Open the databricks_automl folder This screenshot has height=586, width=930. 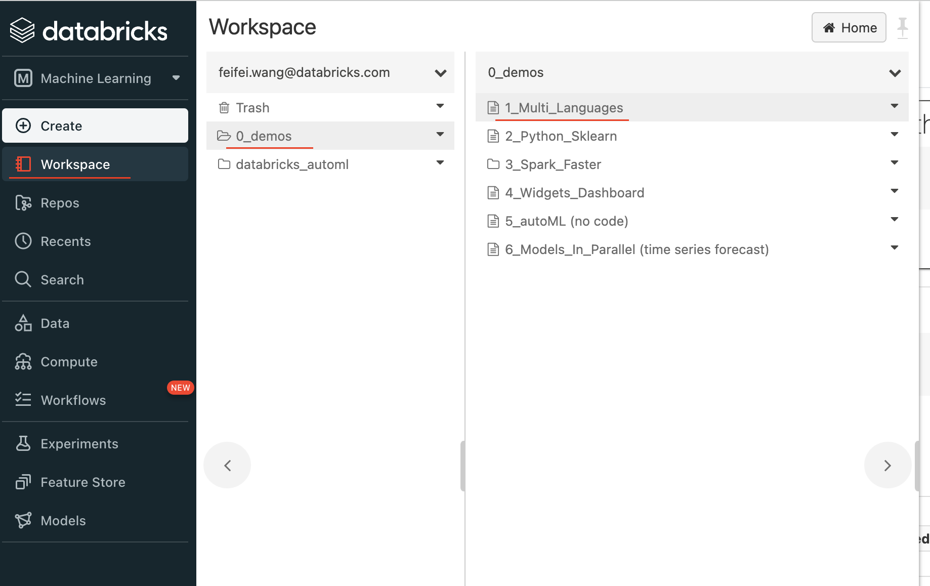[x=292, y=164]
